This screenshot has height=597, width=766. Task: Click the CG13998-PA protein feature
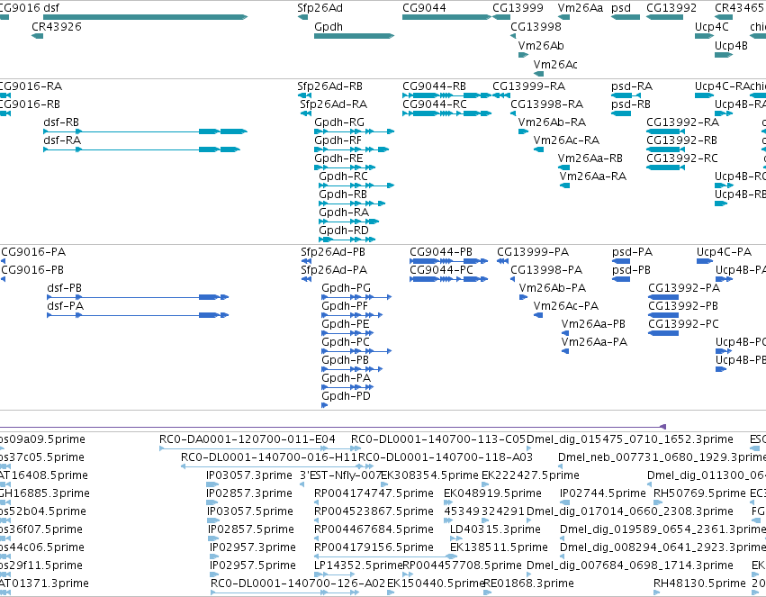coord(512,279)
